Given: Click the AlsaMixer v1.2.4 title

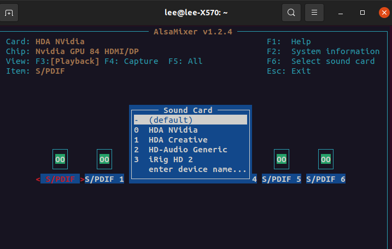Looking at the screenshot, I should (193, 32).
